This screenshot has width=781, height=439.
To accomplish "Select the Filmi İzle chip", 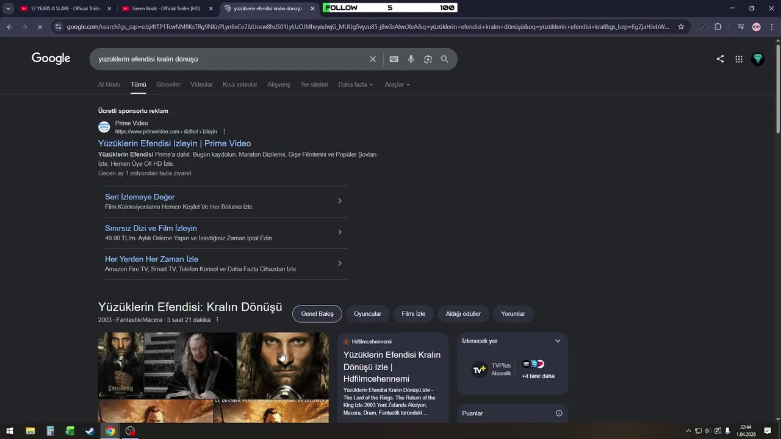I will pos(414,314).
